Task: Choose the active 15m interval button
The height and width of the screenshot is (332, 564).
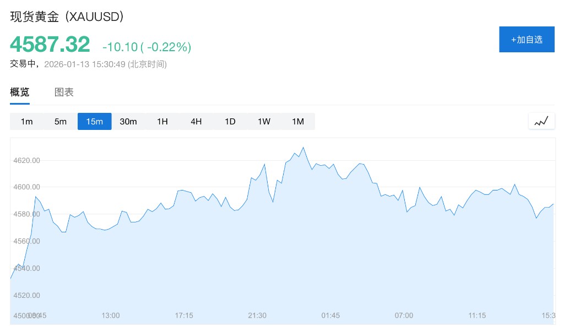Action: pos(95,121)
